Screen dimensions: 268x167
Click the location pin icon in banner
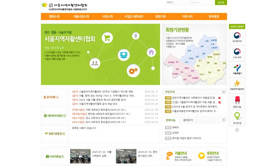[x=136, y=36]
